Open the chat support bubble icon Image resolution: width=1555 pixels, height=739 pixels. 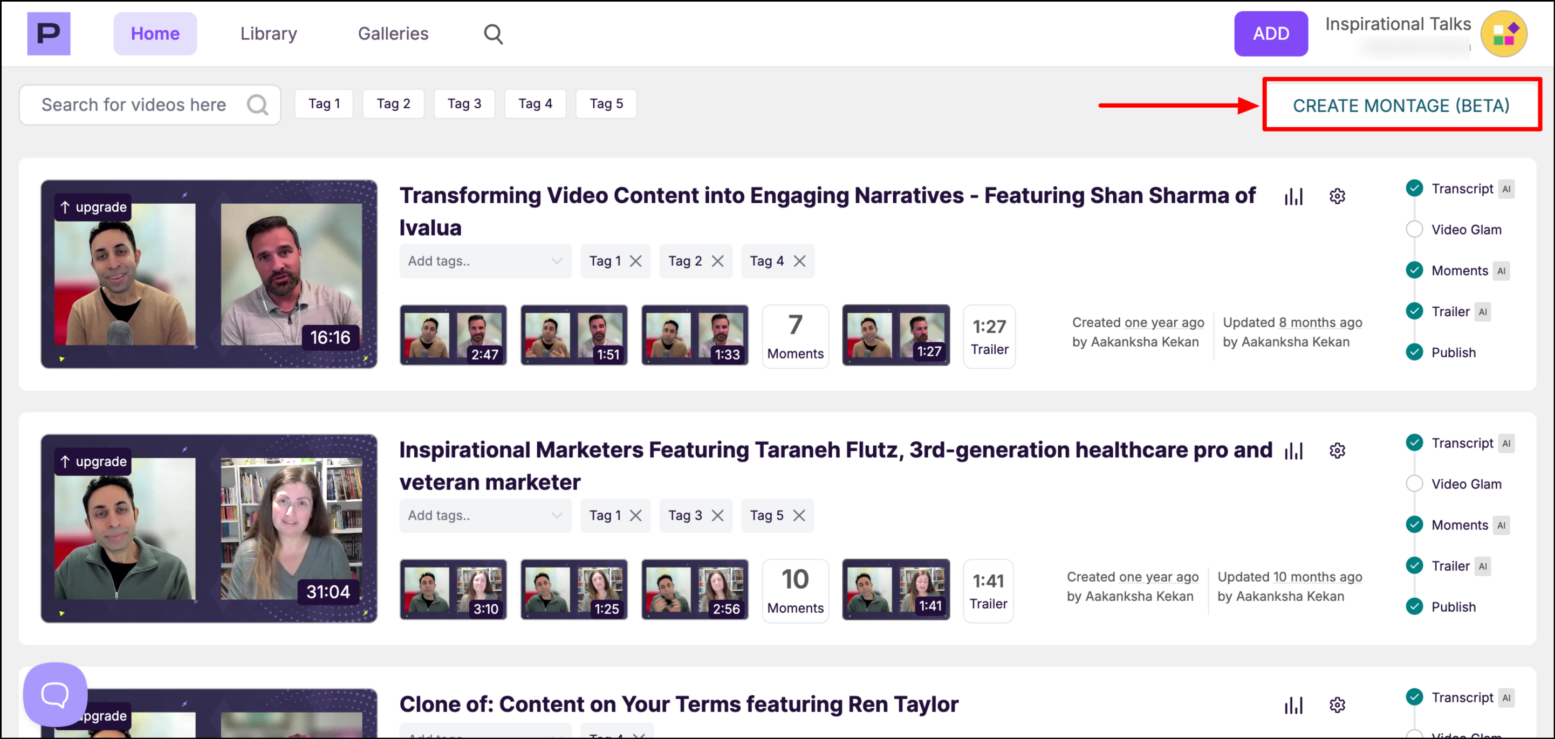(x=55, y=694)
